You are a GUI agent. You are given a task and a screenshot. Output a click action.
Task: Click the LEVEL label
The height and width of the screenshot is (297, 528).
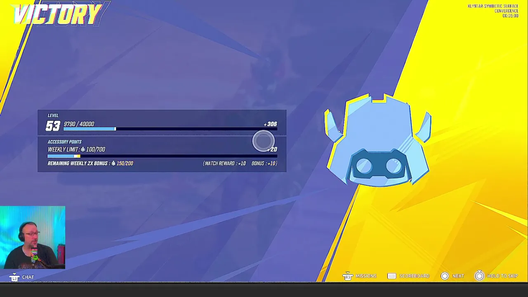coord(53,115)
